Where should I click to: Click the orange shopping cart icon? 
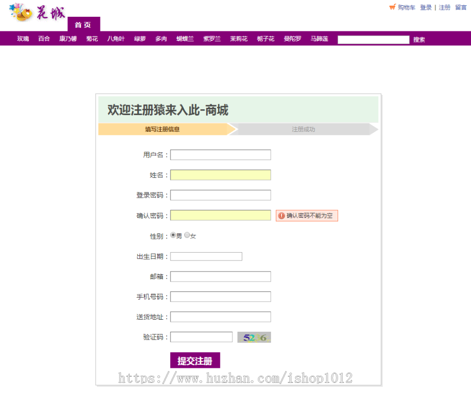[392, 7]
